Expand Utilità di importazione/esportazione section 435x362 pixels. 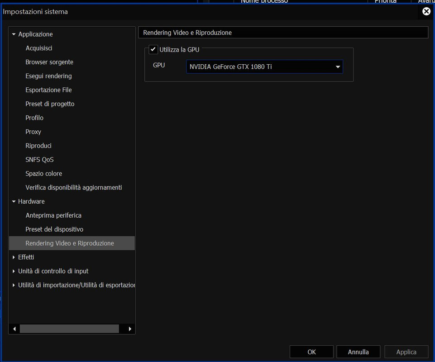click(14, 285)
